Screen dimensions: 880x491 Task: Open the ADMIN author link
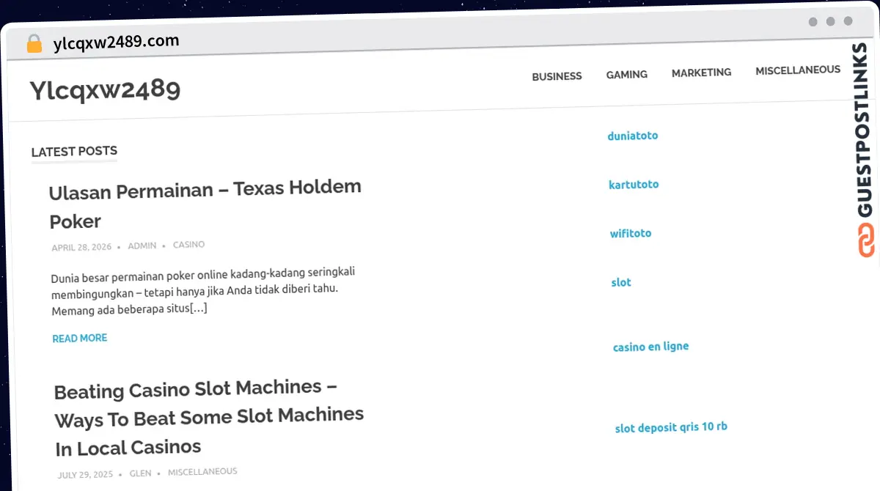click(142, 246)
